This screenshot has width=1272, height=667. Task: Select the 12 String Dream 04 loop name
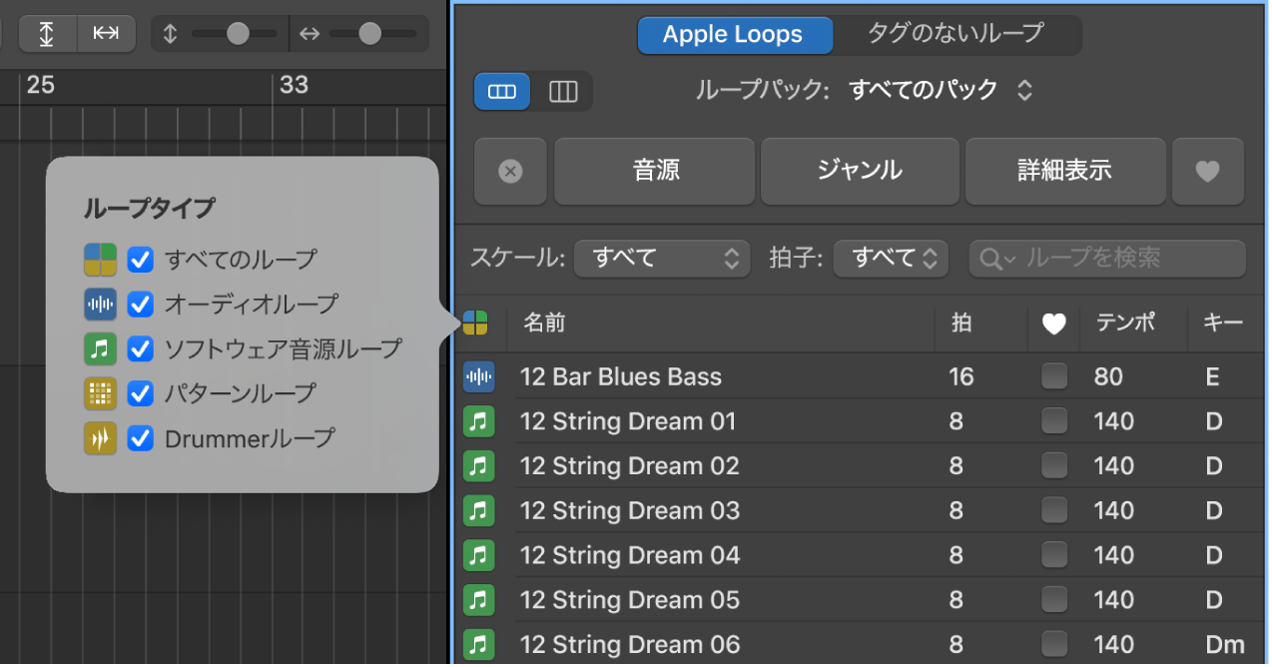(630, 555)
